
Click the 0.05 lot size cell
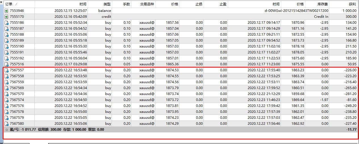pyautogui.click(x=127, y=64)
